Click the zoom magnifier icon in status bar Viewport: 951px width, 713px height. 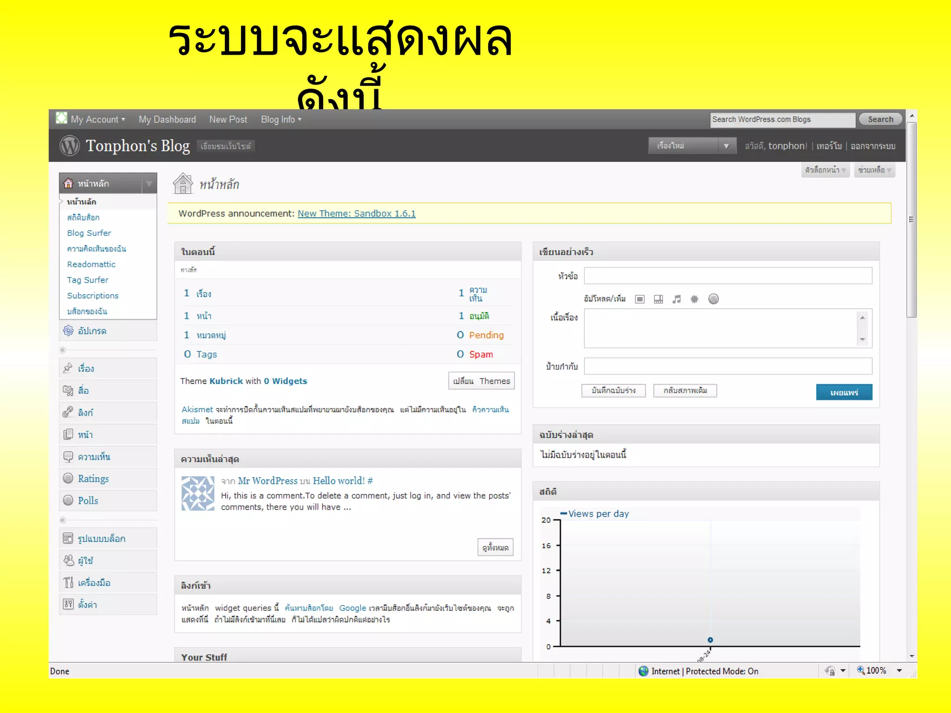(x=861, y=670)
